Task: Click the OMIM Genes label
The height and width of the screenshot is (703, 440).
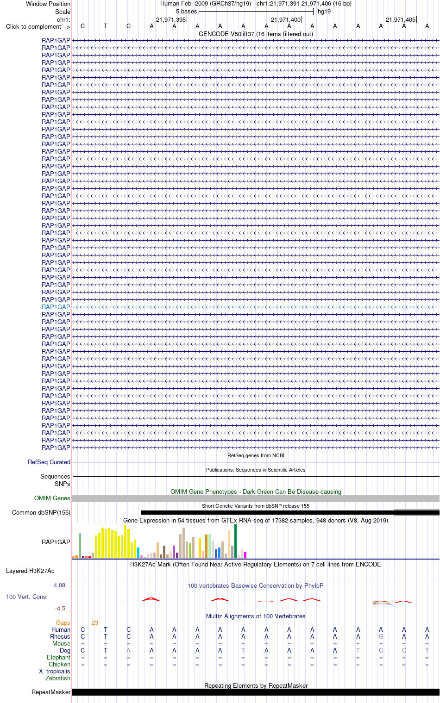Action: coord(52,498)
